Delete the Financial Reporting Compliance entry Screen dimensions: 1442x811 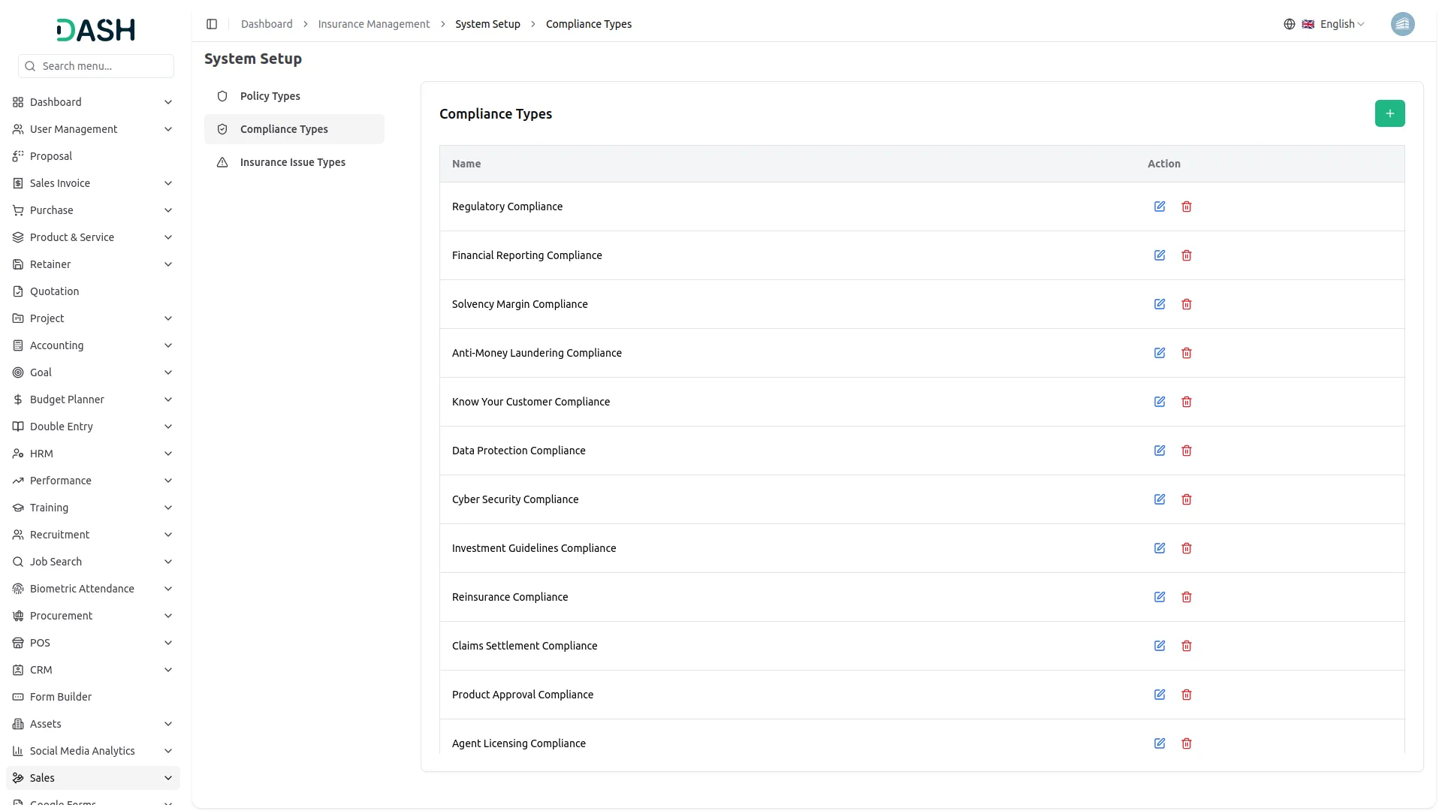pos(1187,255)
